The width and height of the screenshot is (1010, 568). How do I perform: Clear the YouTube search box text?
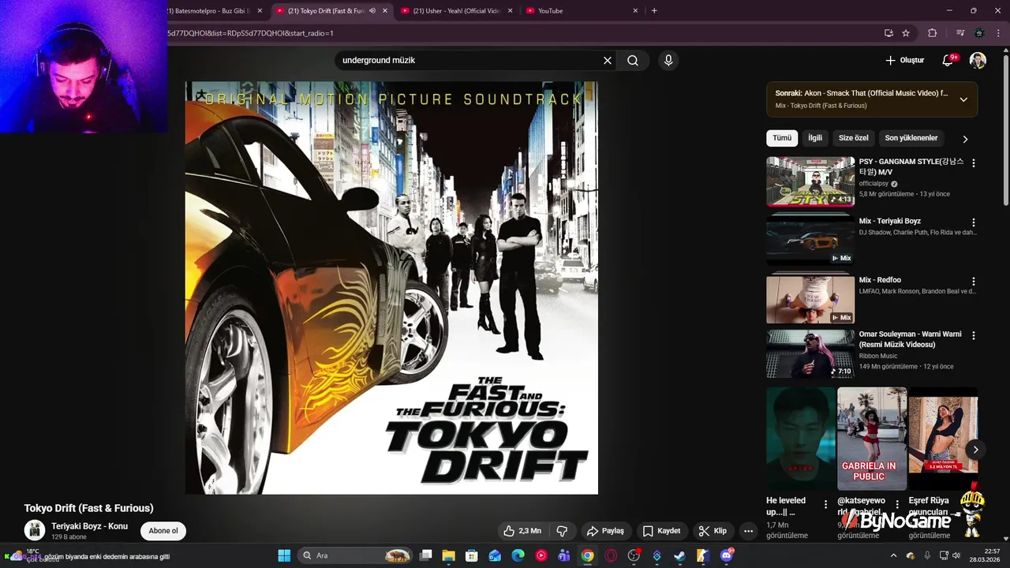tap(608, 60)
